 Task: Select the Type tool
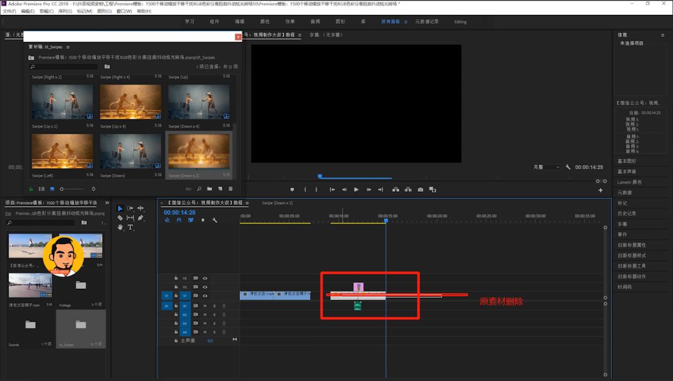click(x=130, y=227)
